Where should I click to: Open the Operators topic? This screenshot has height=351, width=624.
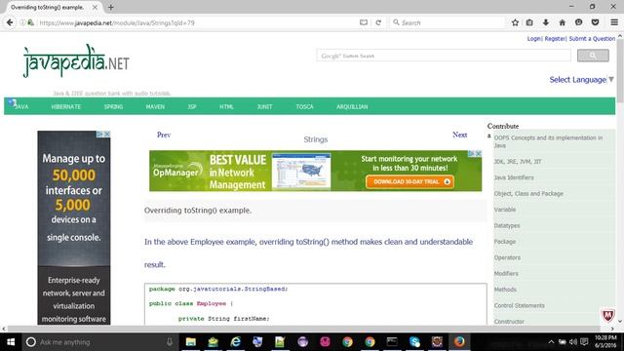pyautogui.click(x=507, y=257)
